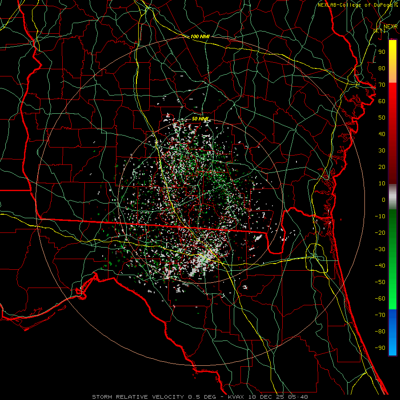Select the 50 NMI range ring label

[200, 119]
